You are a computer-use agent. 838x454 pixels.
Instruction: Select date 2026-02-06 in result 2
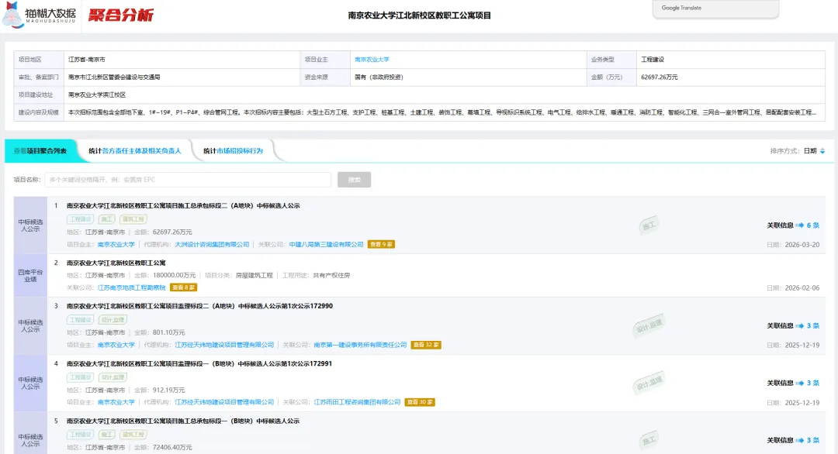coord(802,288)
